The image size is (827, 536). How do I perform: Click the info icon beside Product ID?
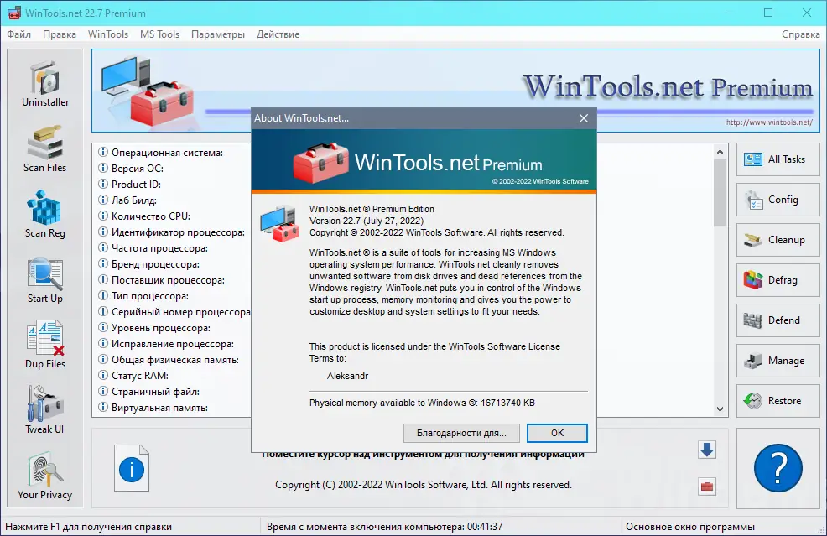[x=103, y=184]
